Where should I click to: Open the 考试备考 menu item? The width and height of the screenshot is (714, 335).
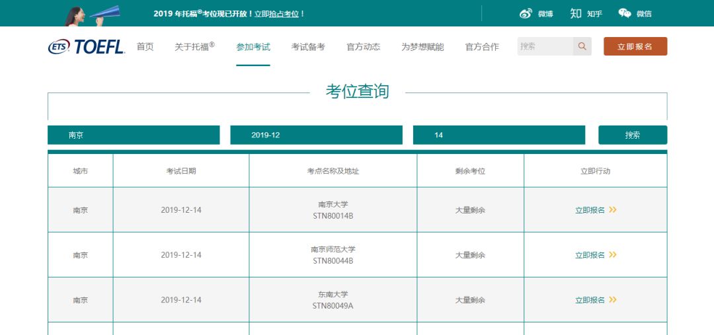(308, 47)
